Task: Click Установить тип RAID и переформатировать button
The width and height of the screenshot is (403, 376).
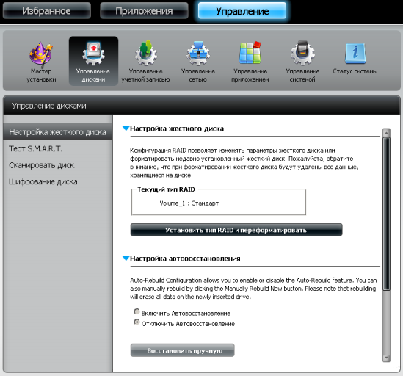Action: 236,230
